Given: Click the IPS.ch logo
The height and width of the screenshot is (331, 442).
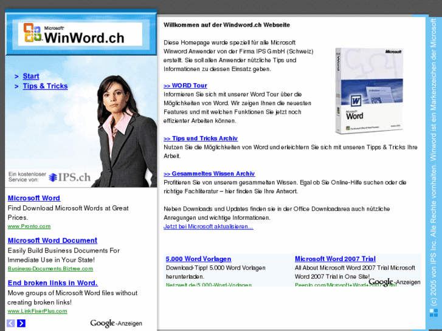Looking at the screenshot, I should (x=69, y=177).
